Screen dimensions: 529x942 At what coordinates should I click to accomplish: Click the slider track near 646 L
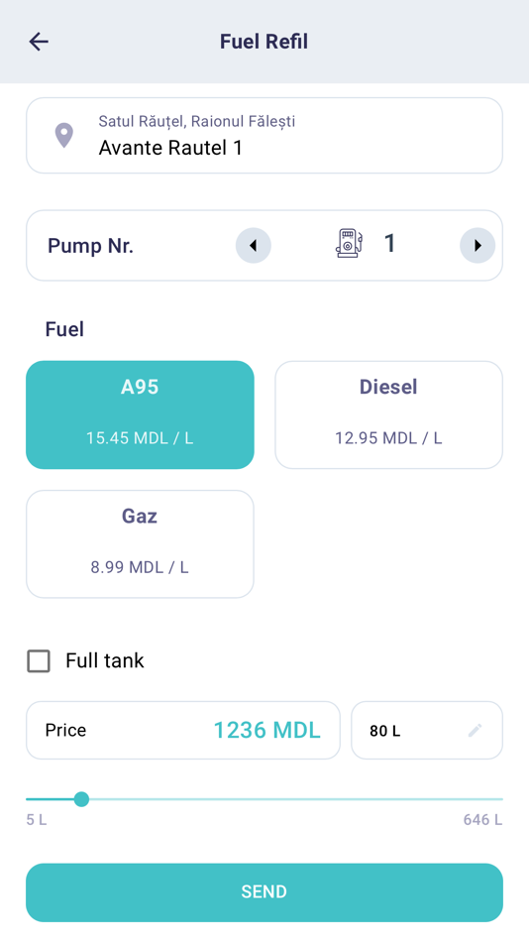pyautogui.click(x=492, y=799)
